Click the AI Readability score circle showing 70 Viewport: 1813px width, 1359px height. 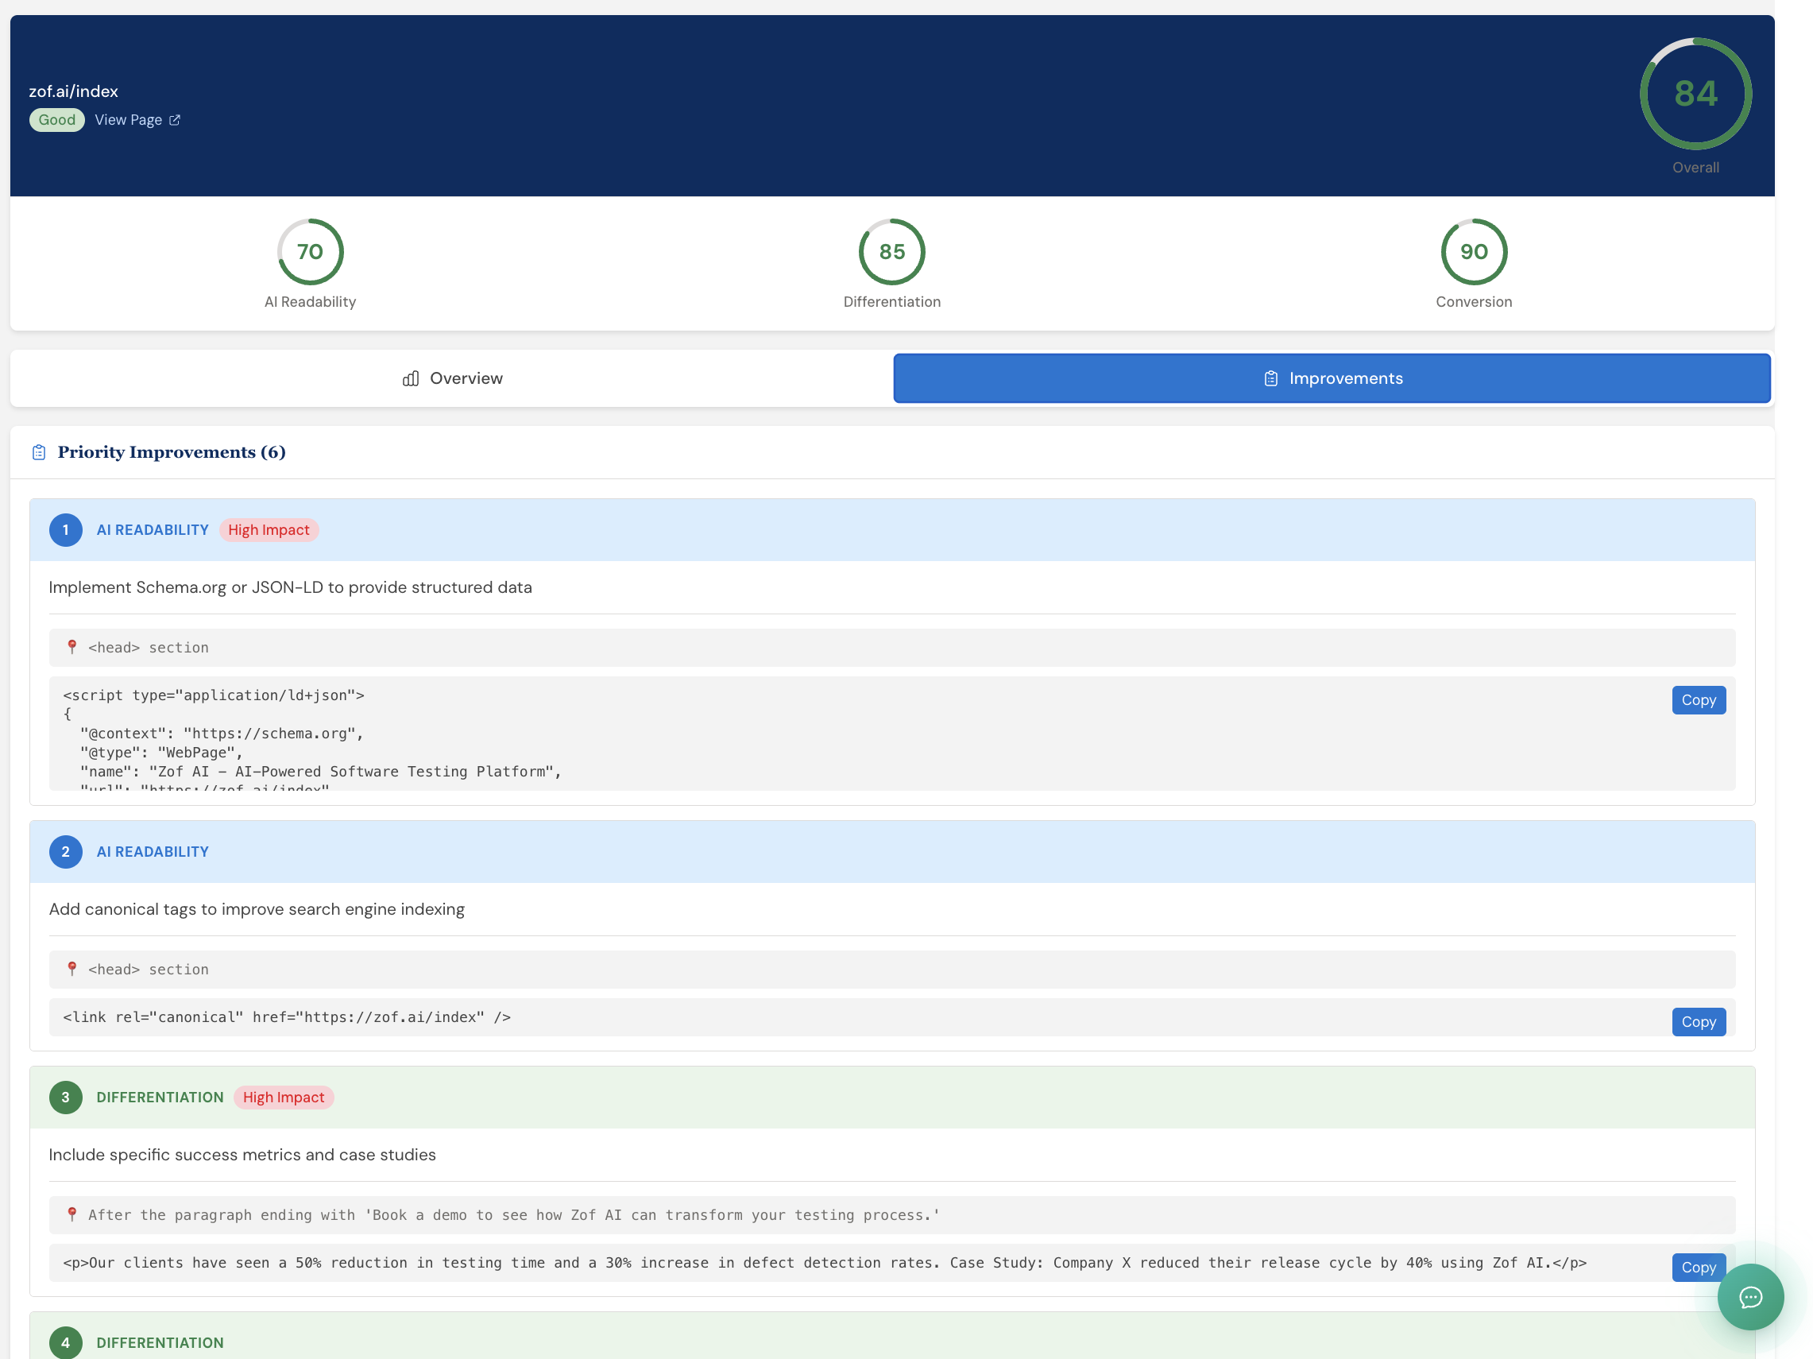click(310, 252)
